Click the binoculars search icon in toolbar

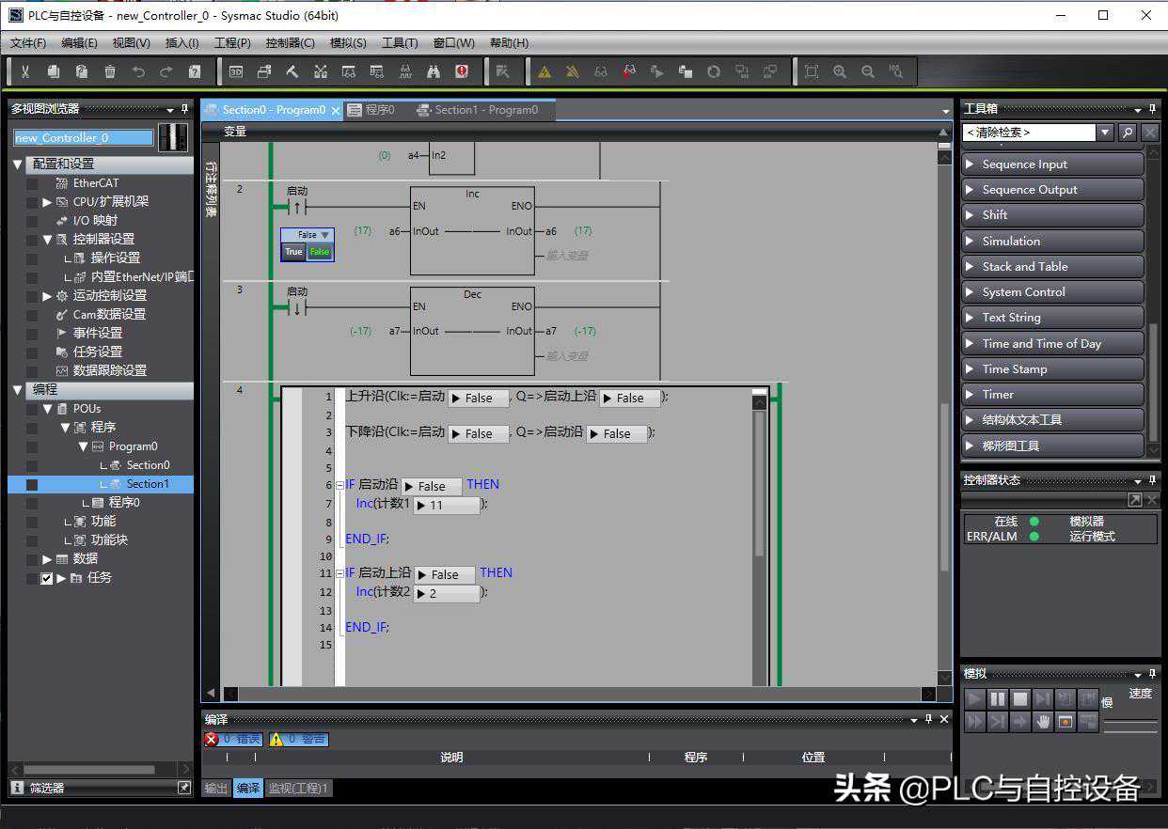pyautogui.click(x=434, y=71)
